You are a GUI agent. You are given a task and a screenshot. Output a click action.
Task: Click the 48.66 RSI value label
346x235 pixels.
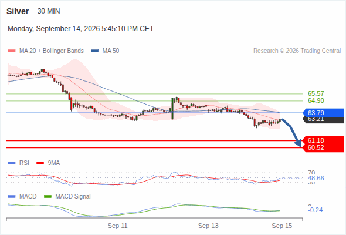[x=316, y=178]
